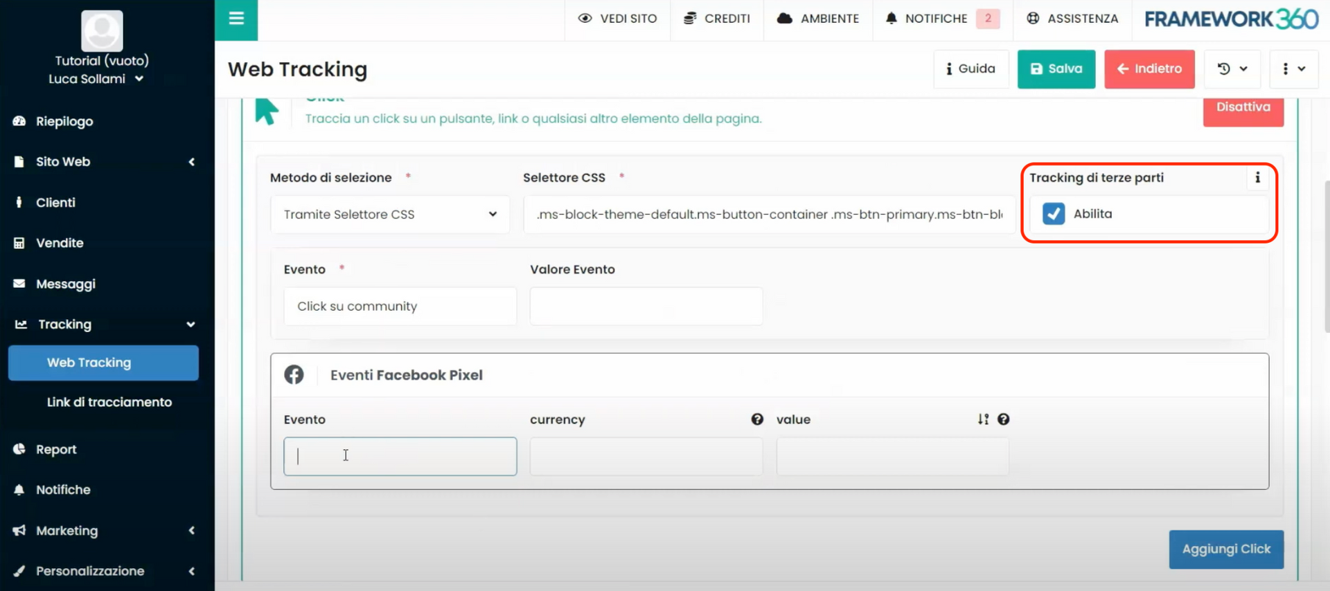Click the help icon next to value
This screenshot has height=591, width=1330.
(1003, 419)
